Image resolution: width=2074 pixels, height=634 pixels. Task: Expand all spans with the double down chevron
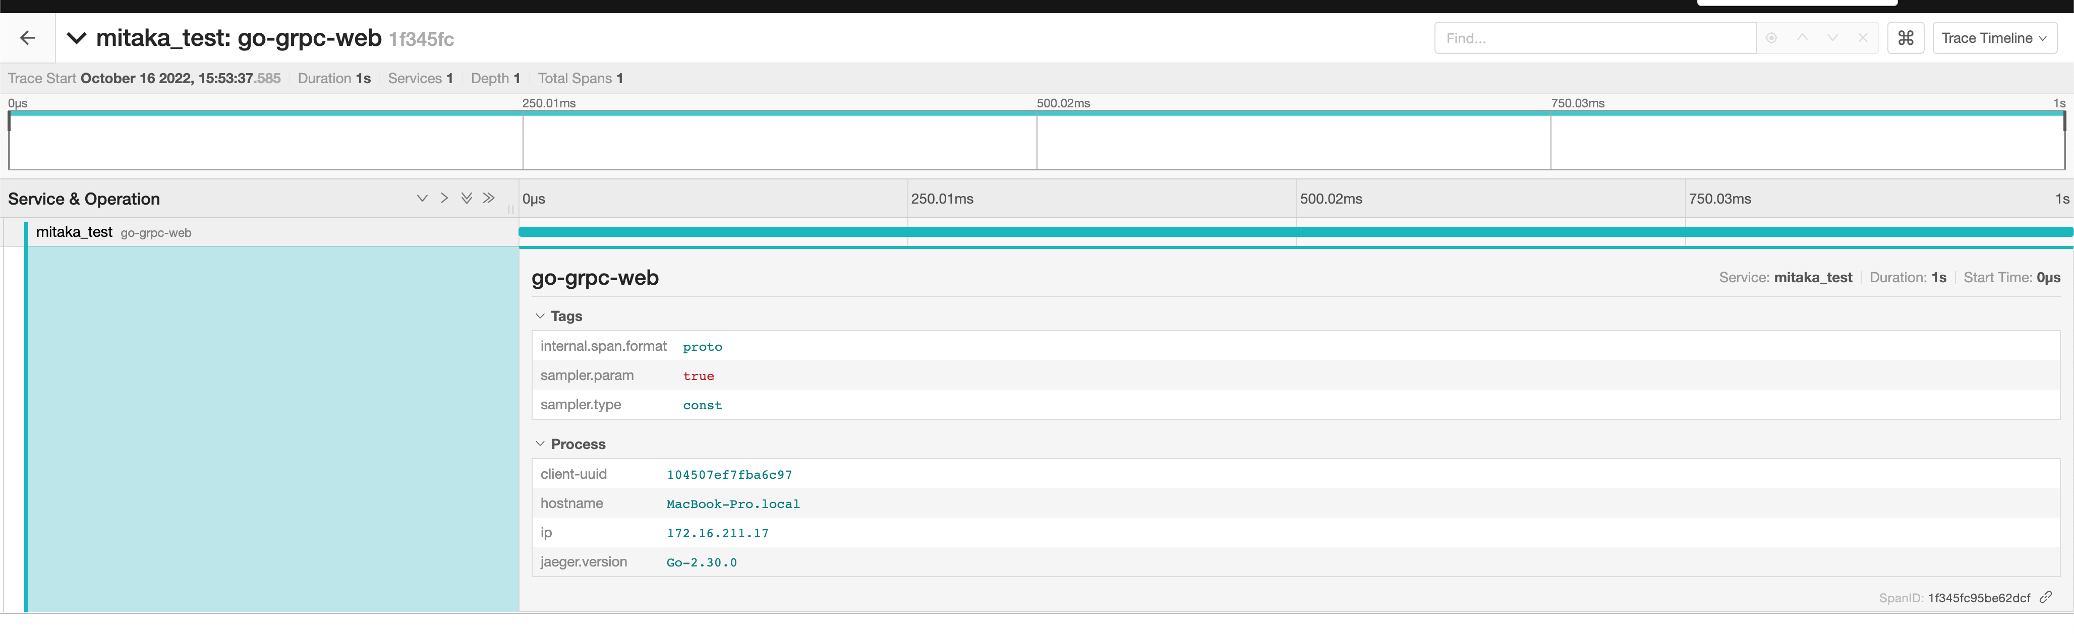pyautogui.click(x=466, y=198)
